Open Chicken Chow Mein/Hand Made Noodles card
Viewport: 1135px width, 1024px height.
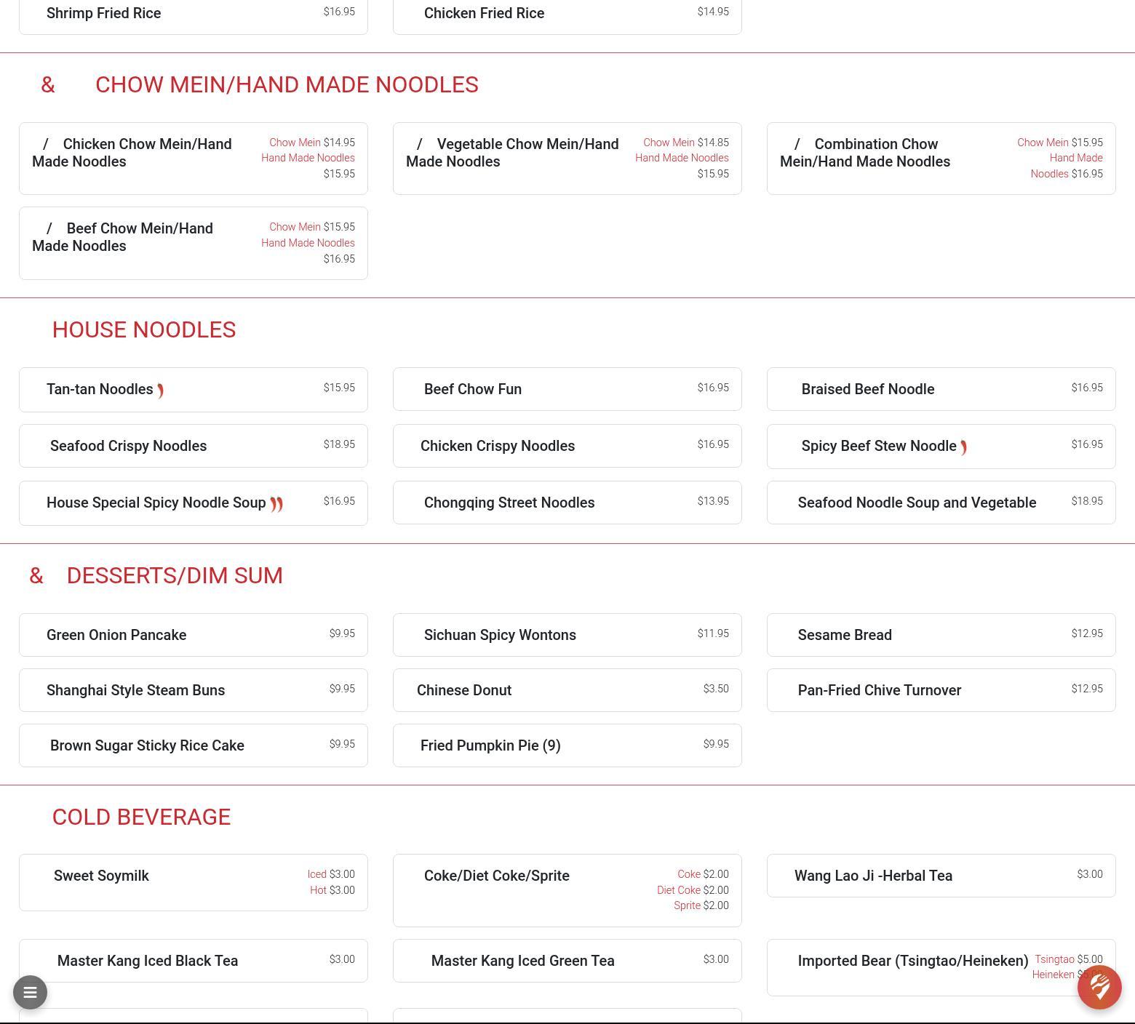194,159
